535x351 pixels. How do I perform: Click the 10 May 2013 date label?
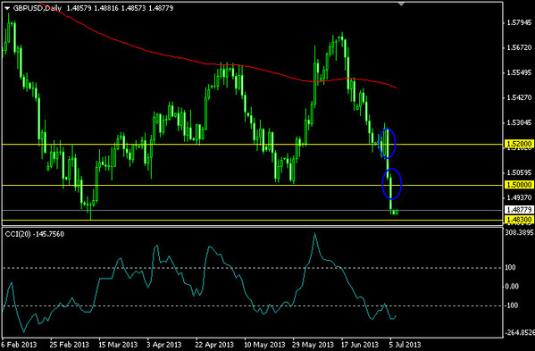[x=264, y=345]
